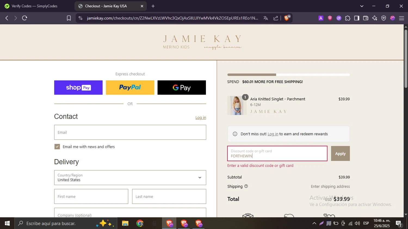Open Leo AI sparkle icon
This screenshot has width=408, height=229.
pyautogui.click(x=375, y=18)
